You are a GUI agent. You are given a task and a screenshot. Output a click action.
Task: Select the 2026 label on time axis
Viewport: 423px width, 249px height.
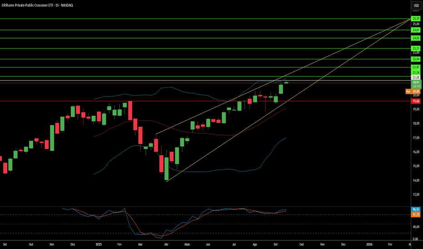369,244
